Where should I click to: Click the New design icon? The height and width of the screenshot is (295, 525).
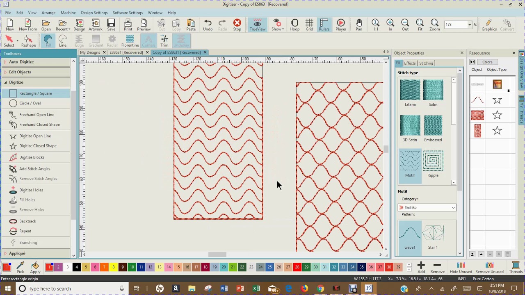click(x=10, y=25)
